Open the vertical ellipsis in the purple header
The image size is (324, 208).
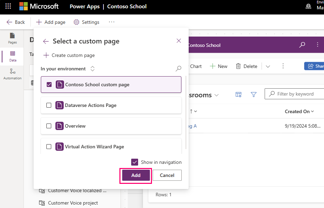click(x=317, y=45)
